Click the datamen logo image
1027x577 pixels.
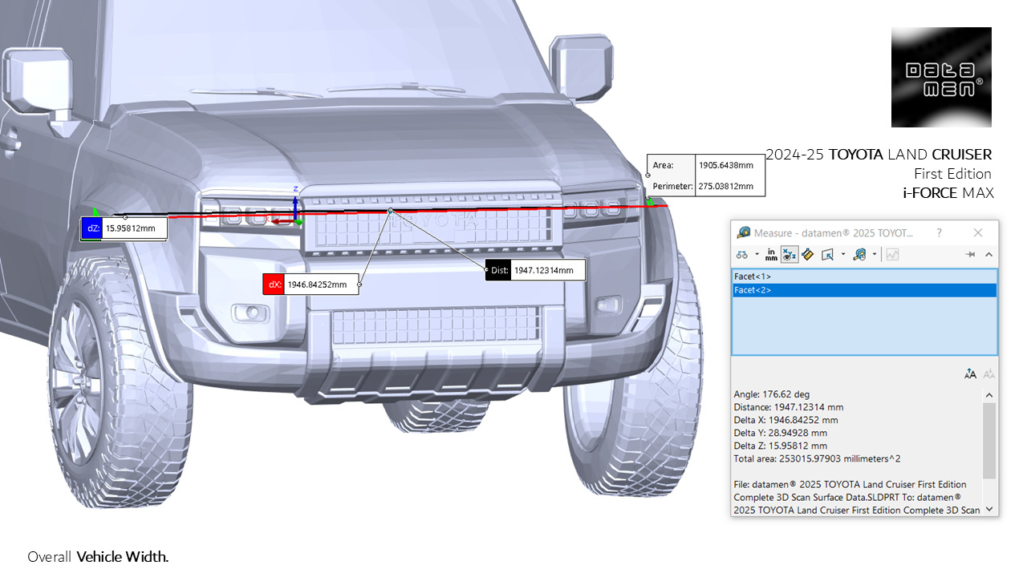[x=941, y=77]
